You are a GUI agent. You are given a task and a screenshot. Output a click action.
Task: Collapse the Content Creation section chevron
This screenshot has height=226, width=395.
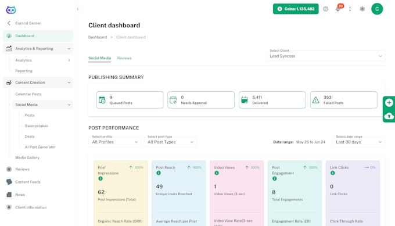tap(69, 82)
